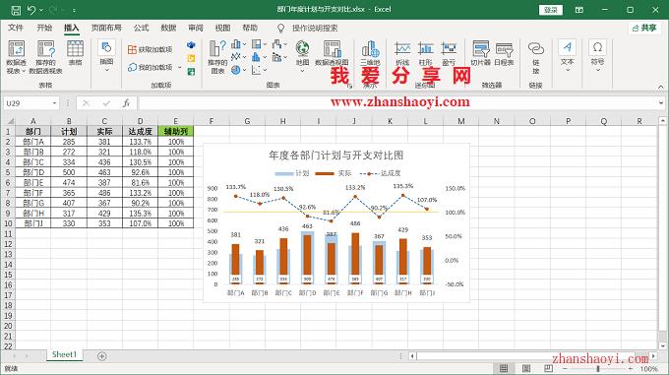The height and width of the screenshot is (375, 669).
Task: Click the Ribbon Display Options icon
Action: click(x=578, y=10)
